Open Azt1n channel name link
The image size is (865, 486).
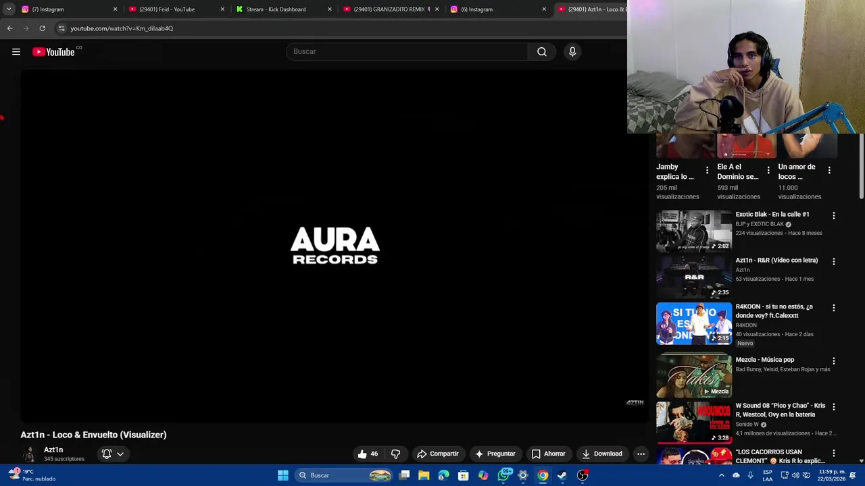tap(53, 450)
